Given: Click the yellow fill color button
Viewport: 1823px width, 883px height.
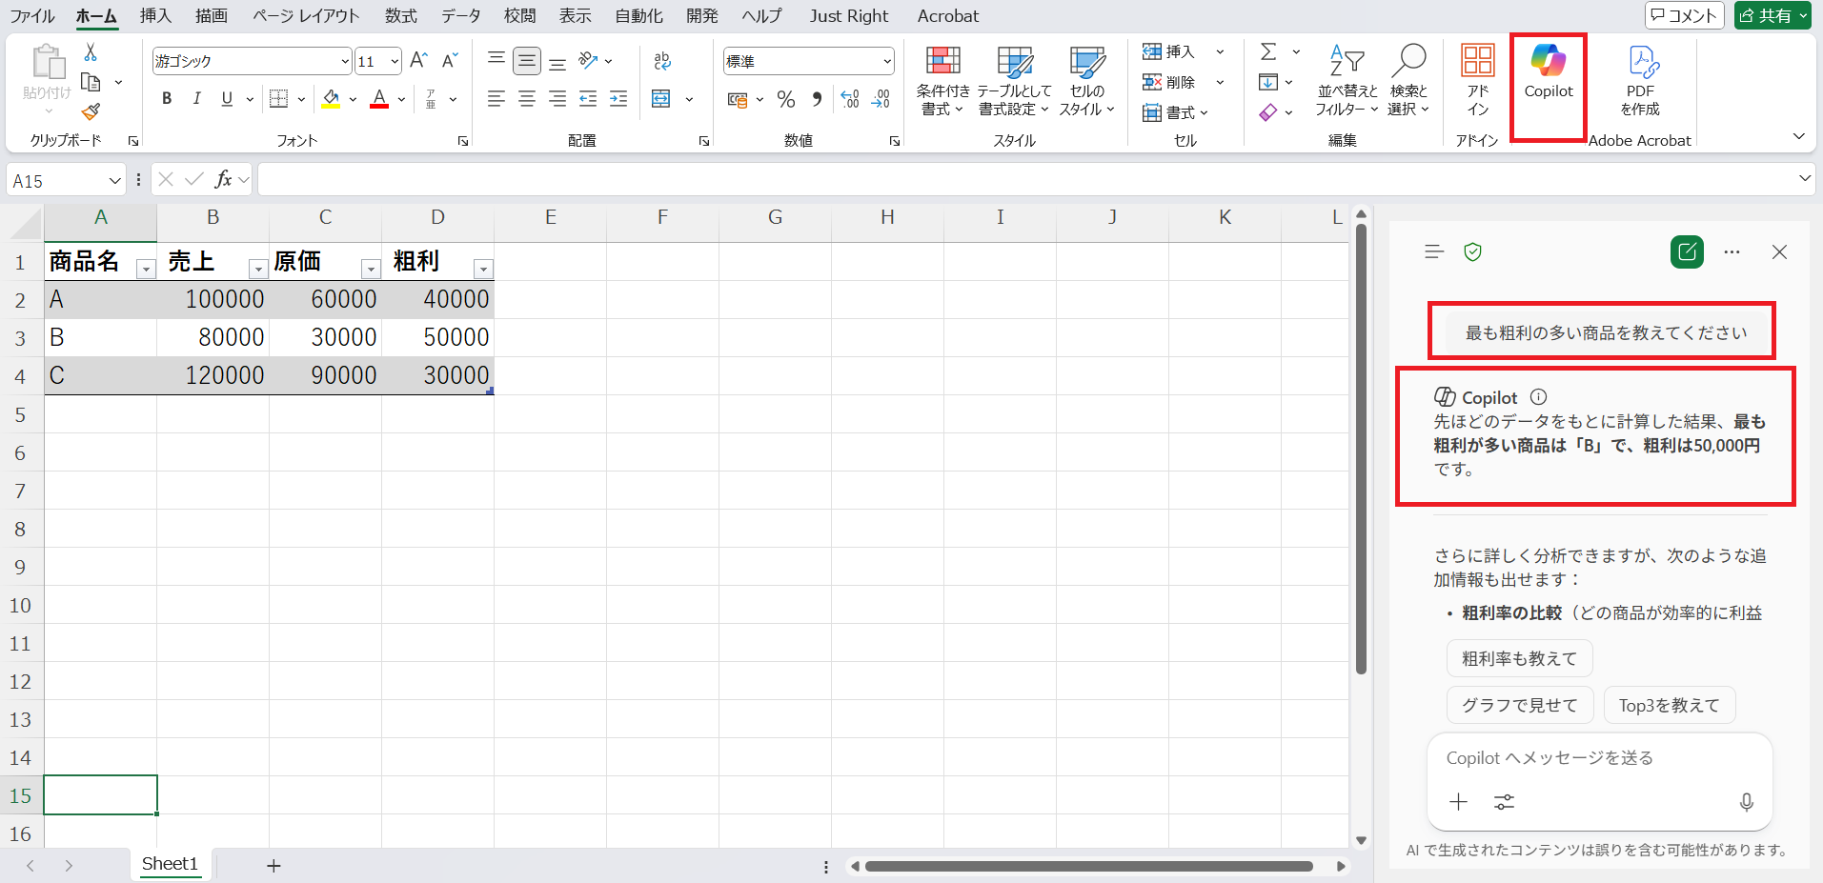Looking at the screenshot, I should click(x=331, y=98).
